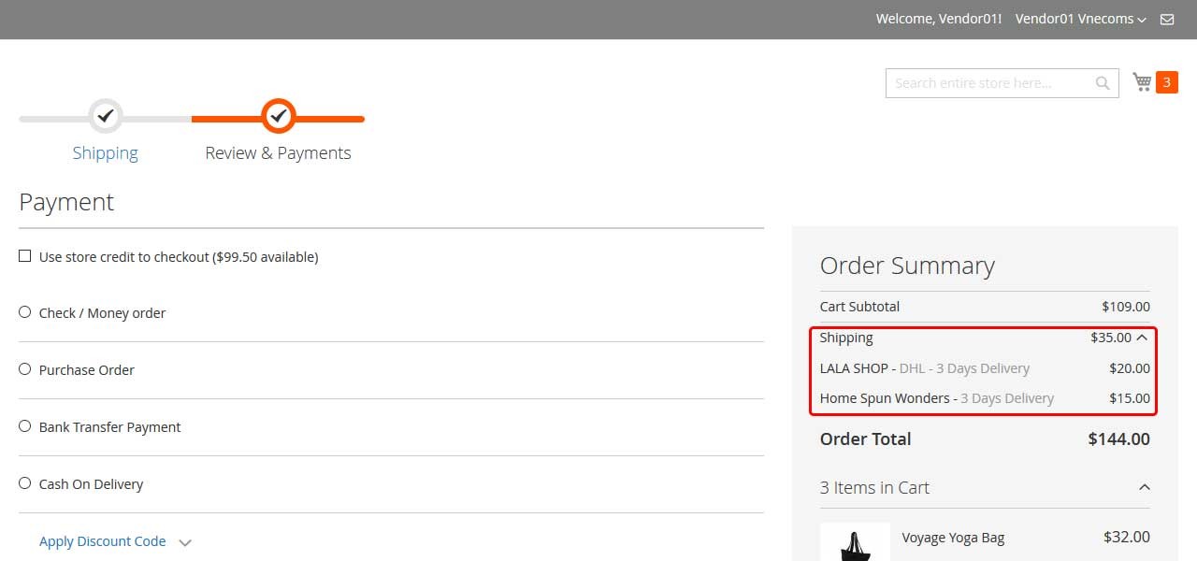This screenshot has height=561, width=1197.
Task: Select Purchase Order payment method
Action: (x=24, y=368)
